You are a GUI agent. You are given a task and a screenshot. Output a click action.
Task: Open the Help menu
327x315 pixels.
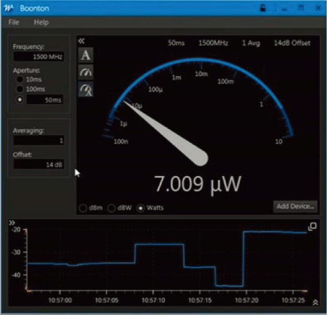[x=41, y=22]
